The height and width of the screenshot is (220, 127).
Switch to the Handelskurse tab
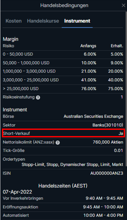(43, 21)
